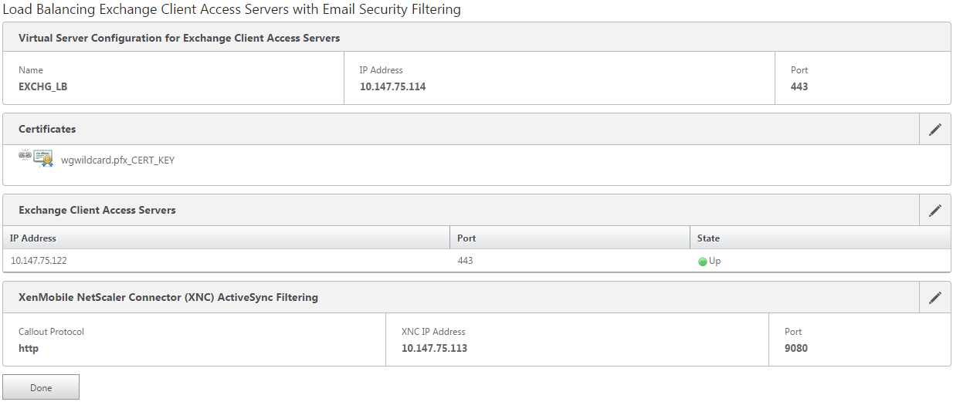Sort by the IP Address column header
Image resolution: width=953 pixels, height=402 pixels.
click(x=33, y=238)
